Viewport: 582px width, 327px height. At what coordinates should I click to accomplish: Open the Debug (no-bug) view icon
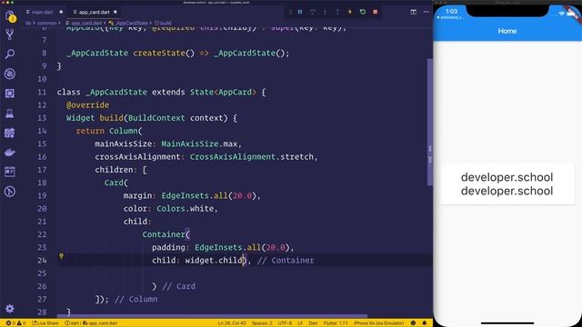10,74
